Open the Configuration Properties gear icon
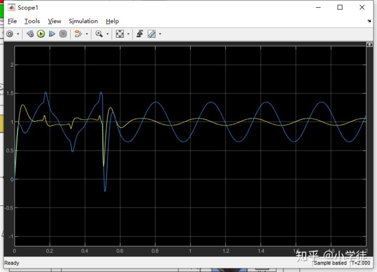 pos(9,34)
